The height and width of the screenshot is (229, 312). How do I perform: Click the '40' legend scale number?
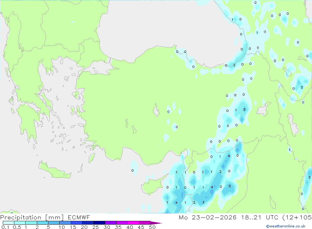(x=129, y=227)
